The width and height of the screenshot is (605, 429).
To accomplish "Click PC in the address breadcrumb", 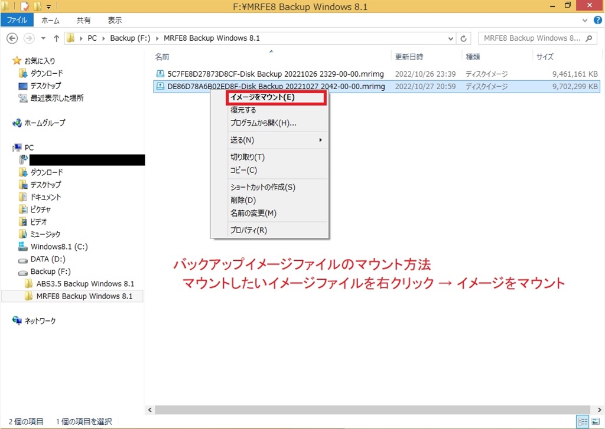I will click(92, 38).
